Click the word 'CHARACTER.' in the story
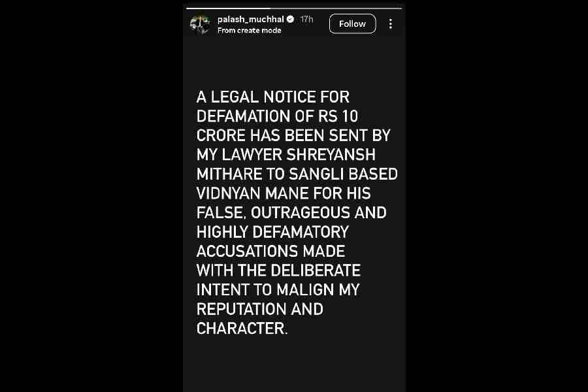Viewport: 588px width, 392px height. click(x=242, y=328)
